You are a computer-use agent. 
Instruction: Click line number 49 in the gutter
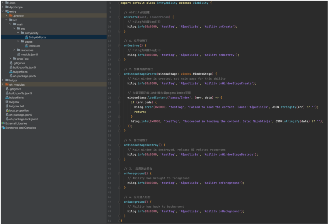tap(109, 211)
